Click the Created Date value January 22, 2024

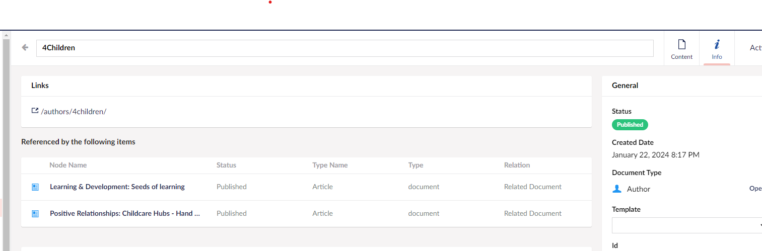[x=656, y=155]
